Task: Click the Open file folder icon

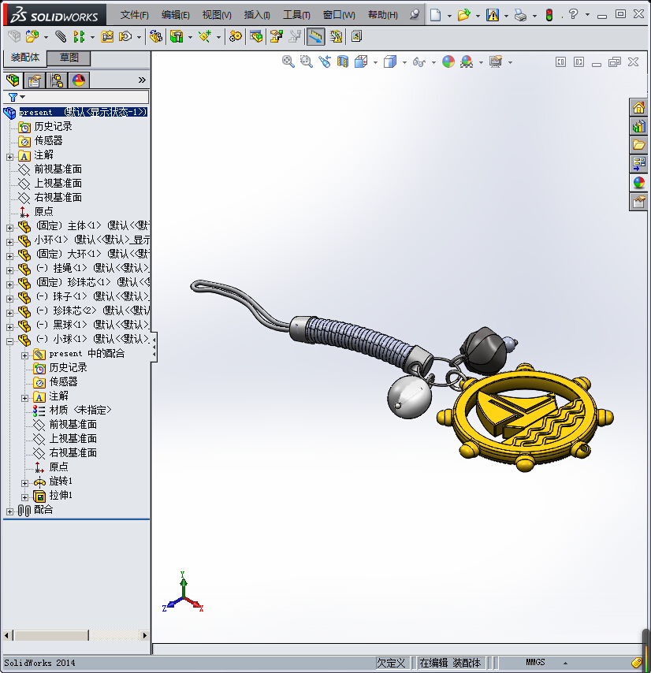Action: (x=463, y=15)
